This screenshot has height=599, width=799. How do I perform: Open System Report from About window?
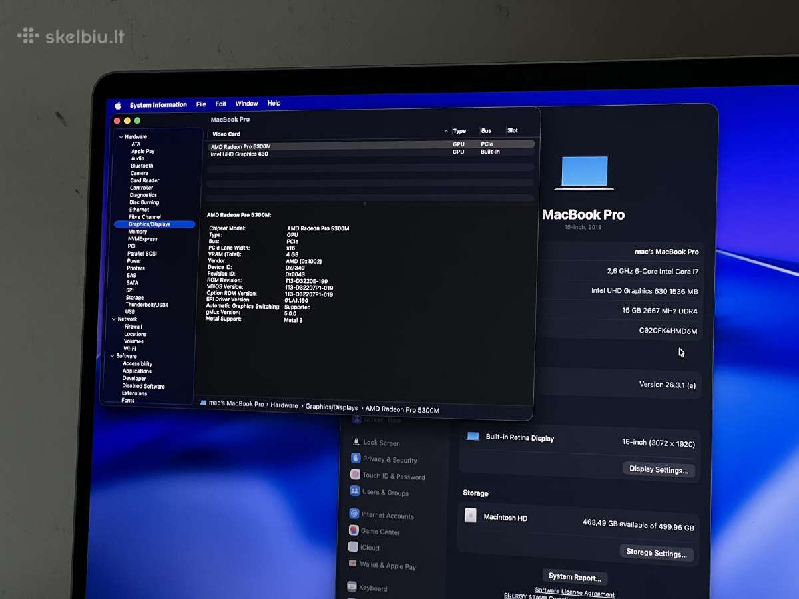(x=575, y=577)
